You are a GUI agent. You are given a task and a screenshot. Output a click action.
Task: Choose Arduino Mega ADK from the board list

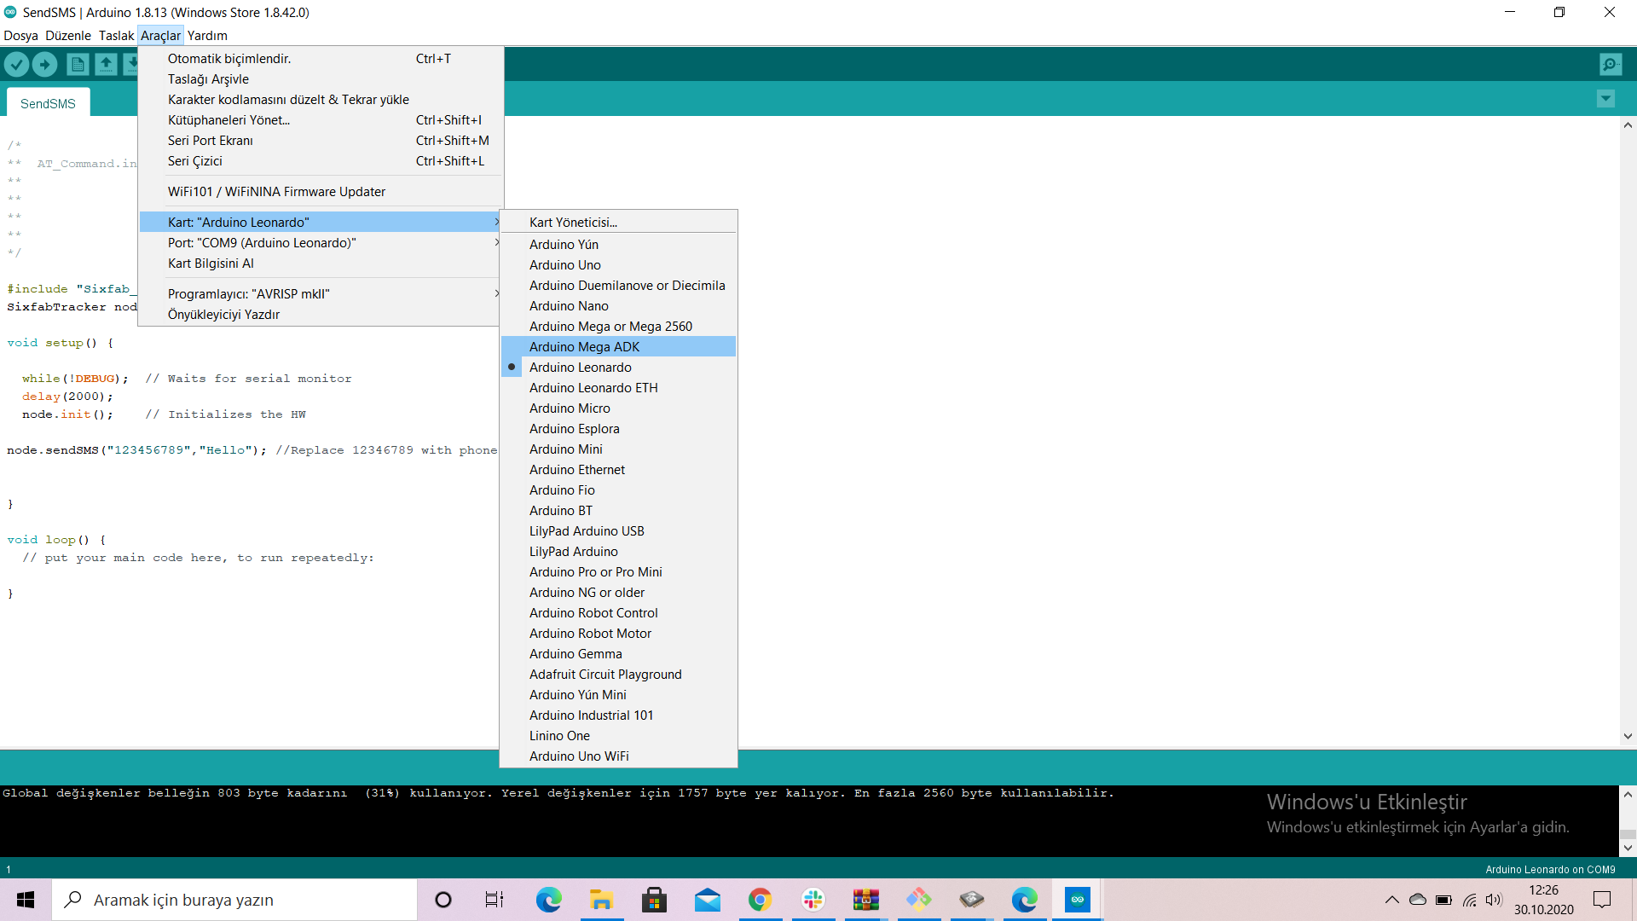[x=585, y=346]
